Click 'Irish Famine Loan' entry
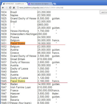The width and height of the screenshot is (107, 104). point(21,87)
